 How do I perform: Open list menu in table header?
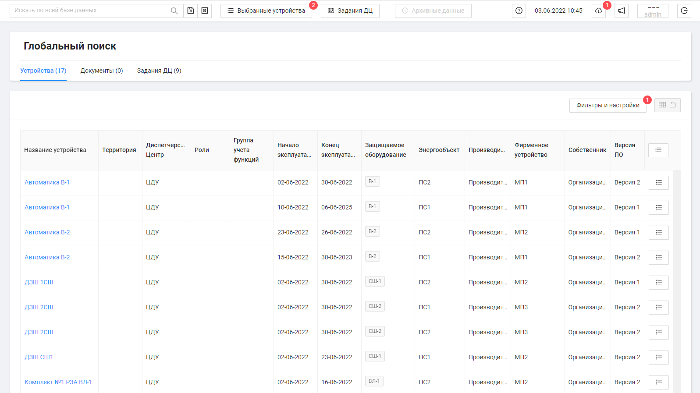(x=658, y=150)
